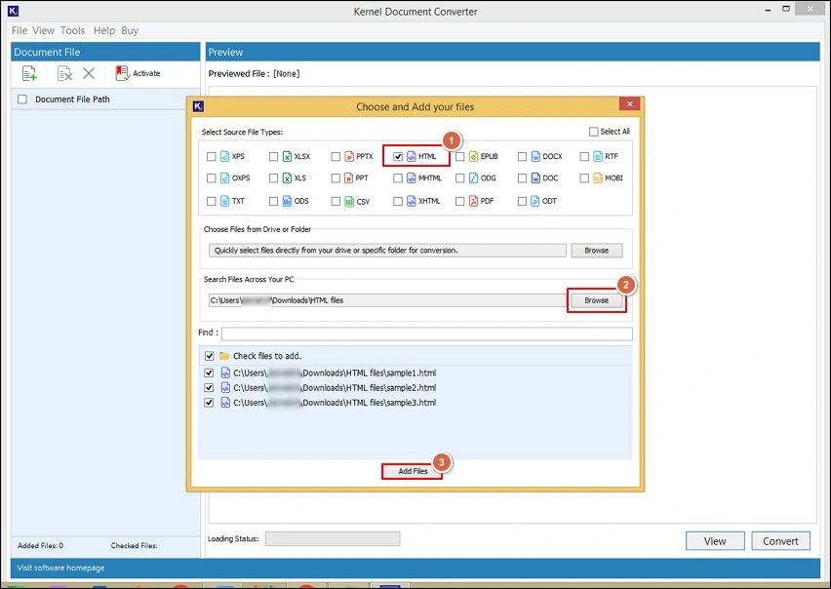Click the TXT file type icon

(224, 201)
